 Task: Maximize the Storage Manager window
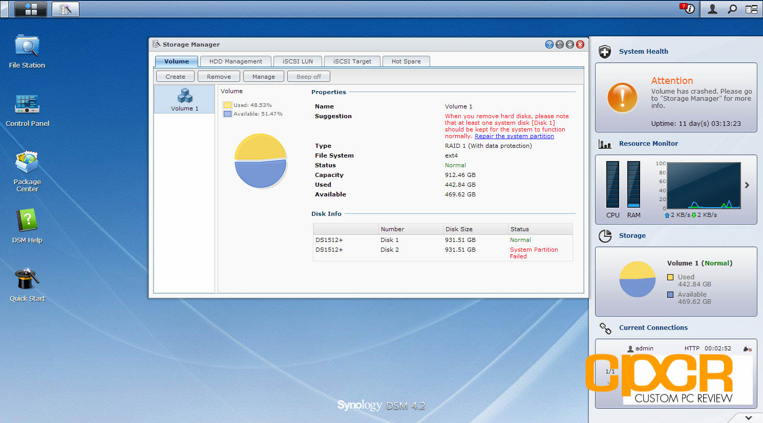click(x=570, y=44)
